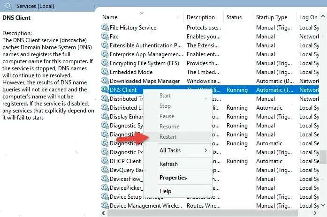Sort by the Startup Type column header

(274, 17)
